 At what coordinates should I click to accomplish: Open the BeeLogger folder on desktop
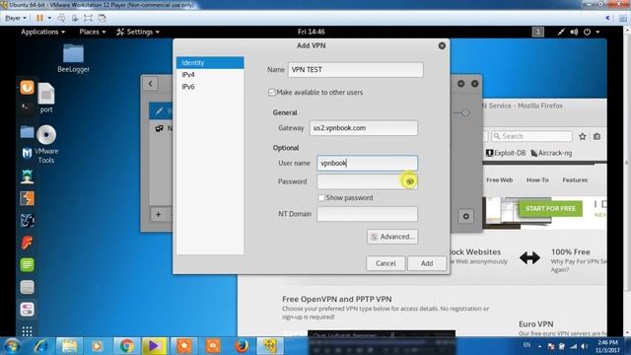tap(73, 58)
